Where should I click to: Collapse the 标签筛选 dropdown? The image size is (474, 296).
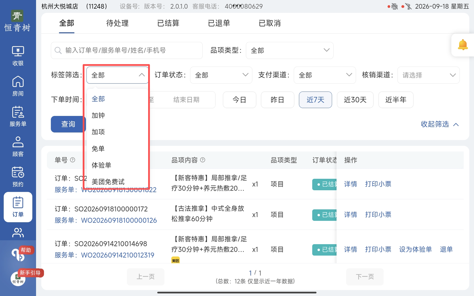tap(117, 75)
